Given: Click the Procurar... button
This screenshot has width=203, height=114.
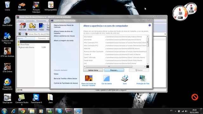Looking at the screenshot, I should [114, 70].
